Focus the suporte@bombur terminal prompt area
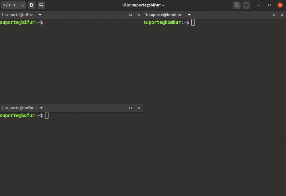 pos(214,107)
